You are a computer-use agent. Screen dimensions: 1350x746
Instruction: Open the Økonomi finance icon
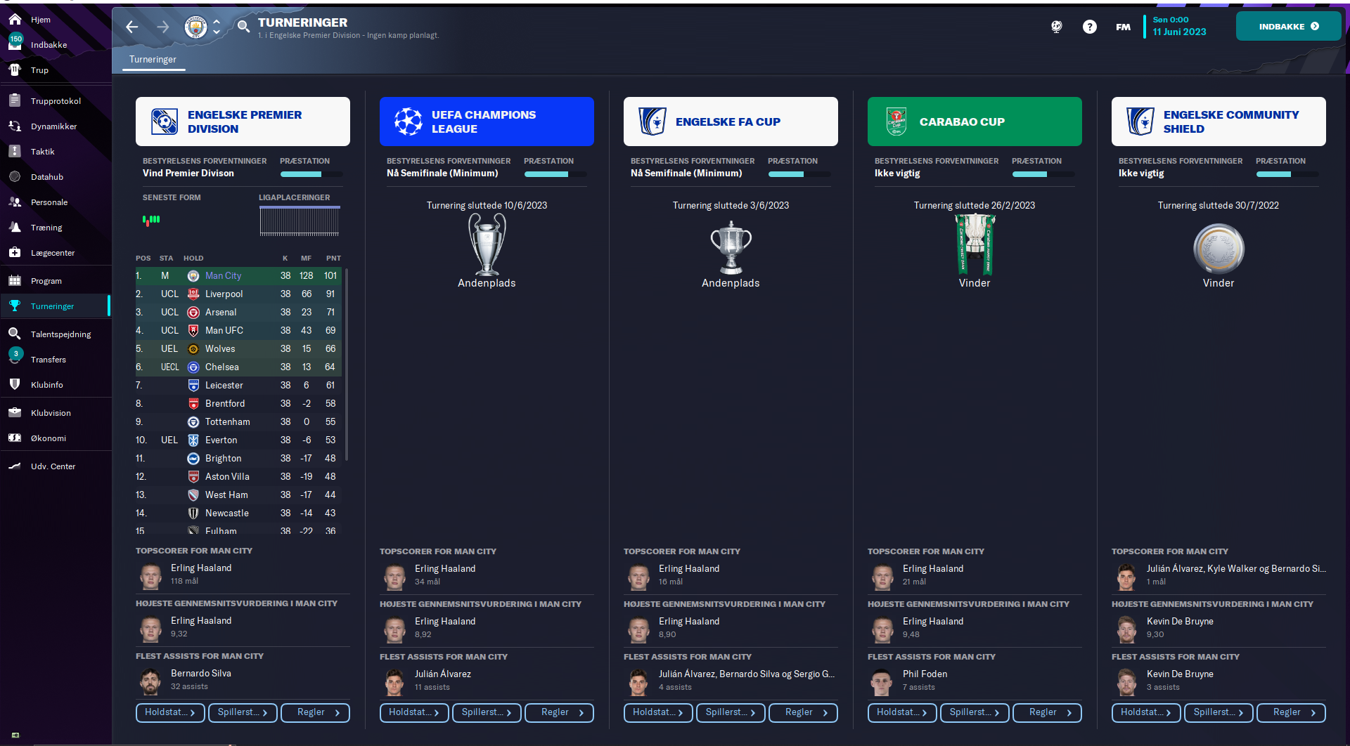tap(15, 438)
